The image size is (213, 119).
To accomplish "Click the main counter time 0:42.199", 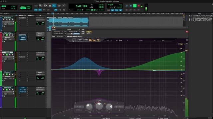I will coord(81,6).
